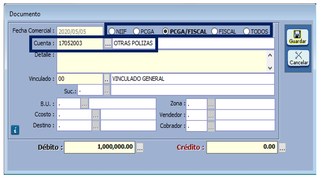Open Destino lookup ellipsis button
This screenshot has width=320, height=178.
(x=96, y=126)
